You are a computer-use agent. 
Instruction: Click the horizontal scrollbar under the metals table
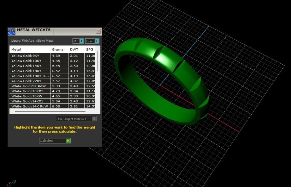click(50, 112)
